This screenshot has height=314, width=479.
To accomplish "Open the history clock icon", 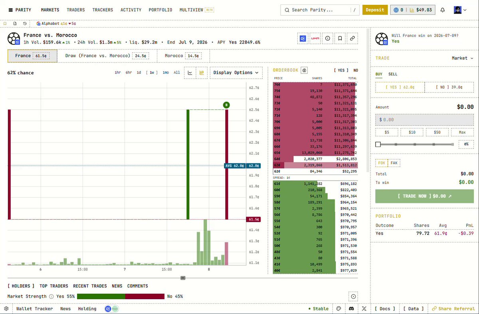I will tap(25, 24).
